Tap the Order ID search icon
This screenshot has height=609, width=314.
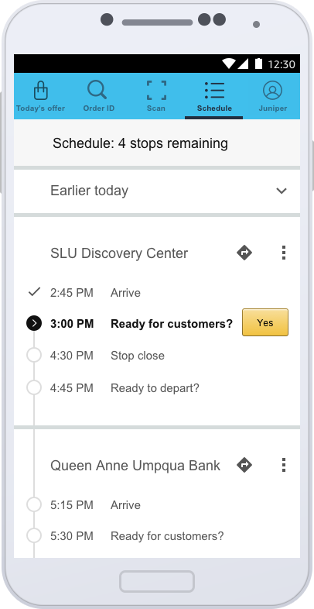[x=97, y=90]
